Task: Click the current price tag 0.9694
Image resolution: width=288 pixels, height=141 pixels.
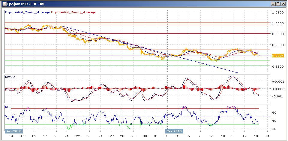Action: (x=276, y=56)
